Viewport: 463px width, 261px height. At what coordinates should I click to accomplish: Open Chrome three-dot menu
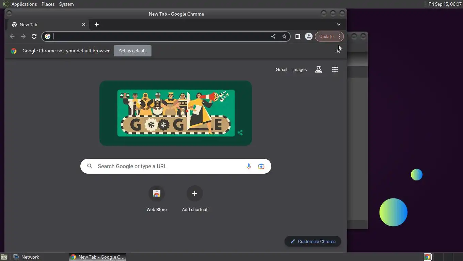click(339, 36)
